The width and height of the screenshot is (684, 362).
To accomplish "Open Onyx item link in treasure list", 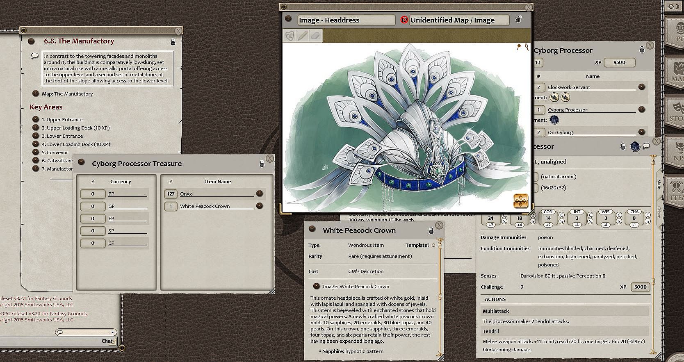I will (260, 194).
